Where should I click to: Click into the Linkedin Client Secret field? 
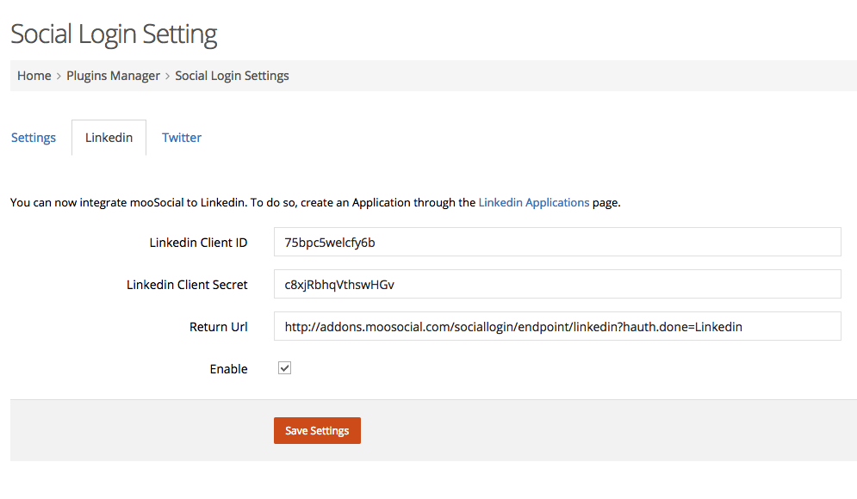(557, 284)
